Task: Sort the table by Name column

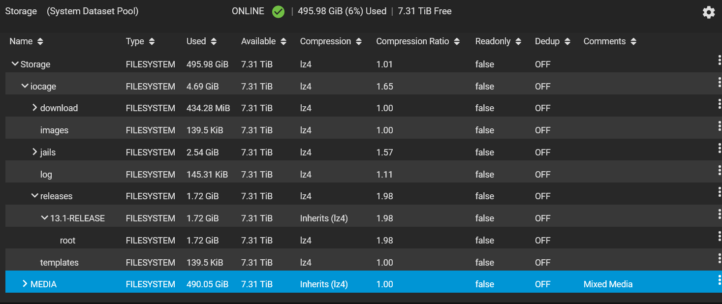Action: pos(40,42)
